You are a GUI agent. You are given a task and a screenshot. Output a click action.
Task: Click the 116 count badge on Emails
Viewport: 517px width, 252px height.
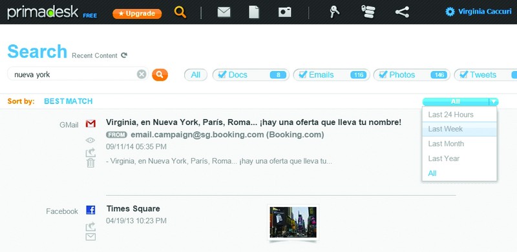[359, 75]
